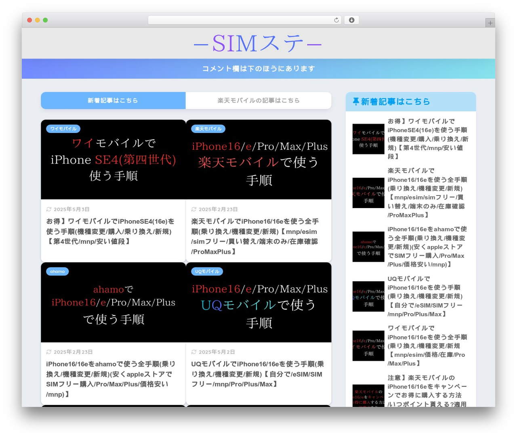Click the date 2025年5月3日
Viewport: 517px width, 438px height.
[x=71, y=209]
